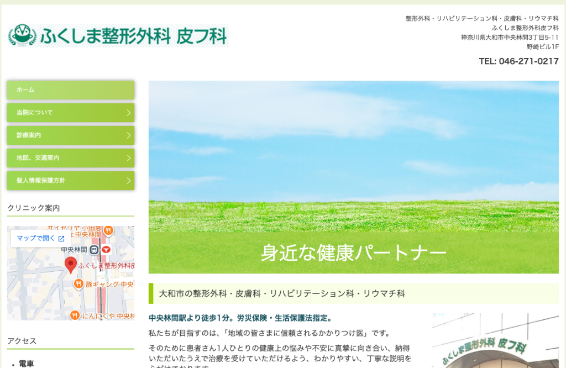Select the red map pin for ふくしま整形外科

[x=71, y=265]
